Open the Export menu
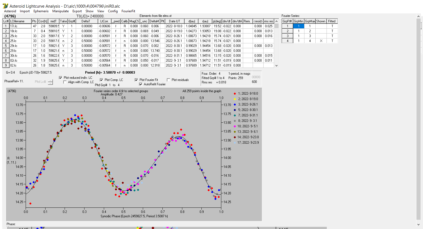The width and height of the screenshot is (423, 229). pos(77,11)
